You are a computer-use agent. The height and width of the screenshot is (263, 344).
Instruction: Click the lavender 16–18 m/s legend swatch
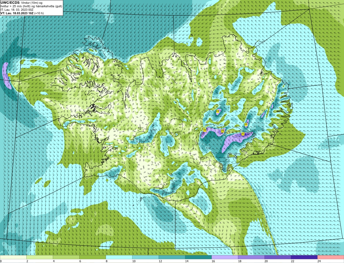click(225, 257)
